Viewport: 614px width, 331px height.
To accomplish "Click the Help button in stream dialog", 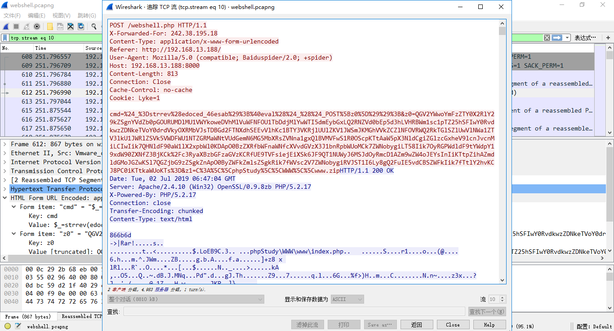I will point(489,325).
